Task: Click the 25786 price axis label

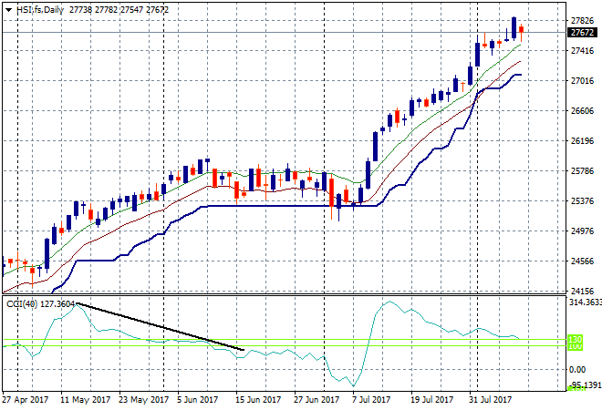Action: tap(583, 171)
